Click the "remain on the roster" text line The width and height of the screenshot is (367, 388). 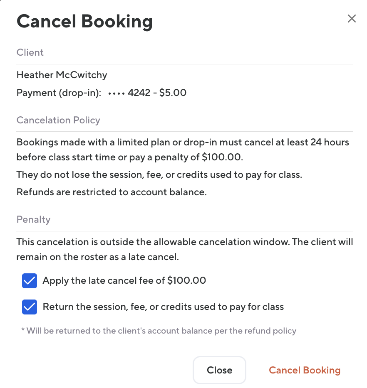pyautogui.click(x=97, y=257)
